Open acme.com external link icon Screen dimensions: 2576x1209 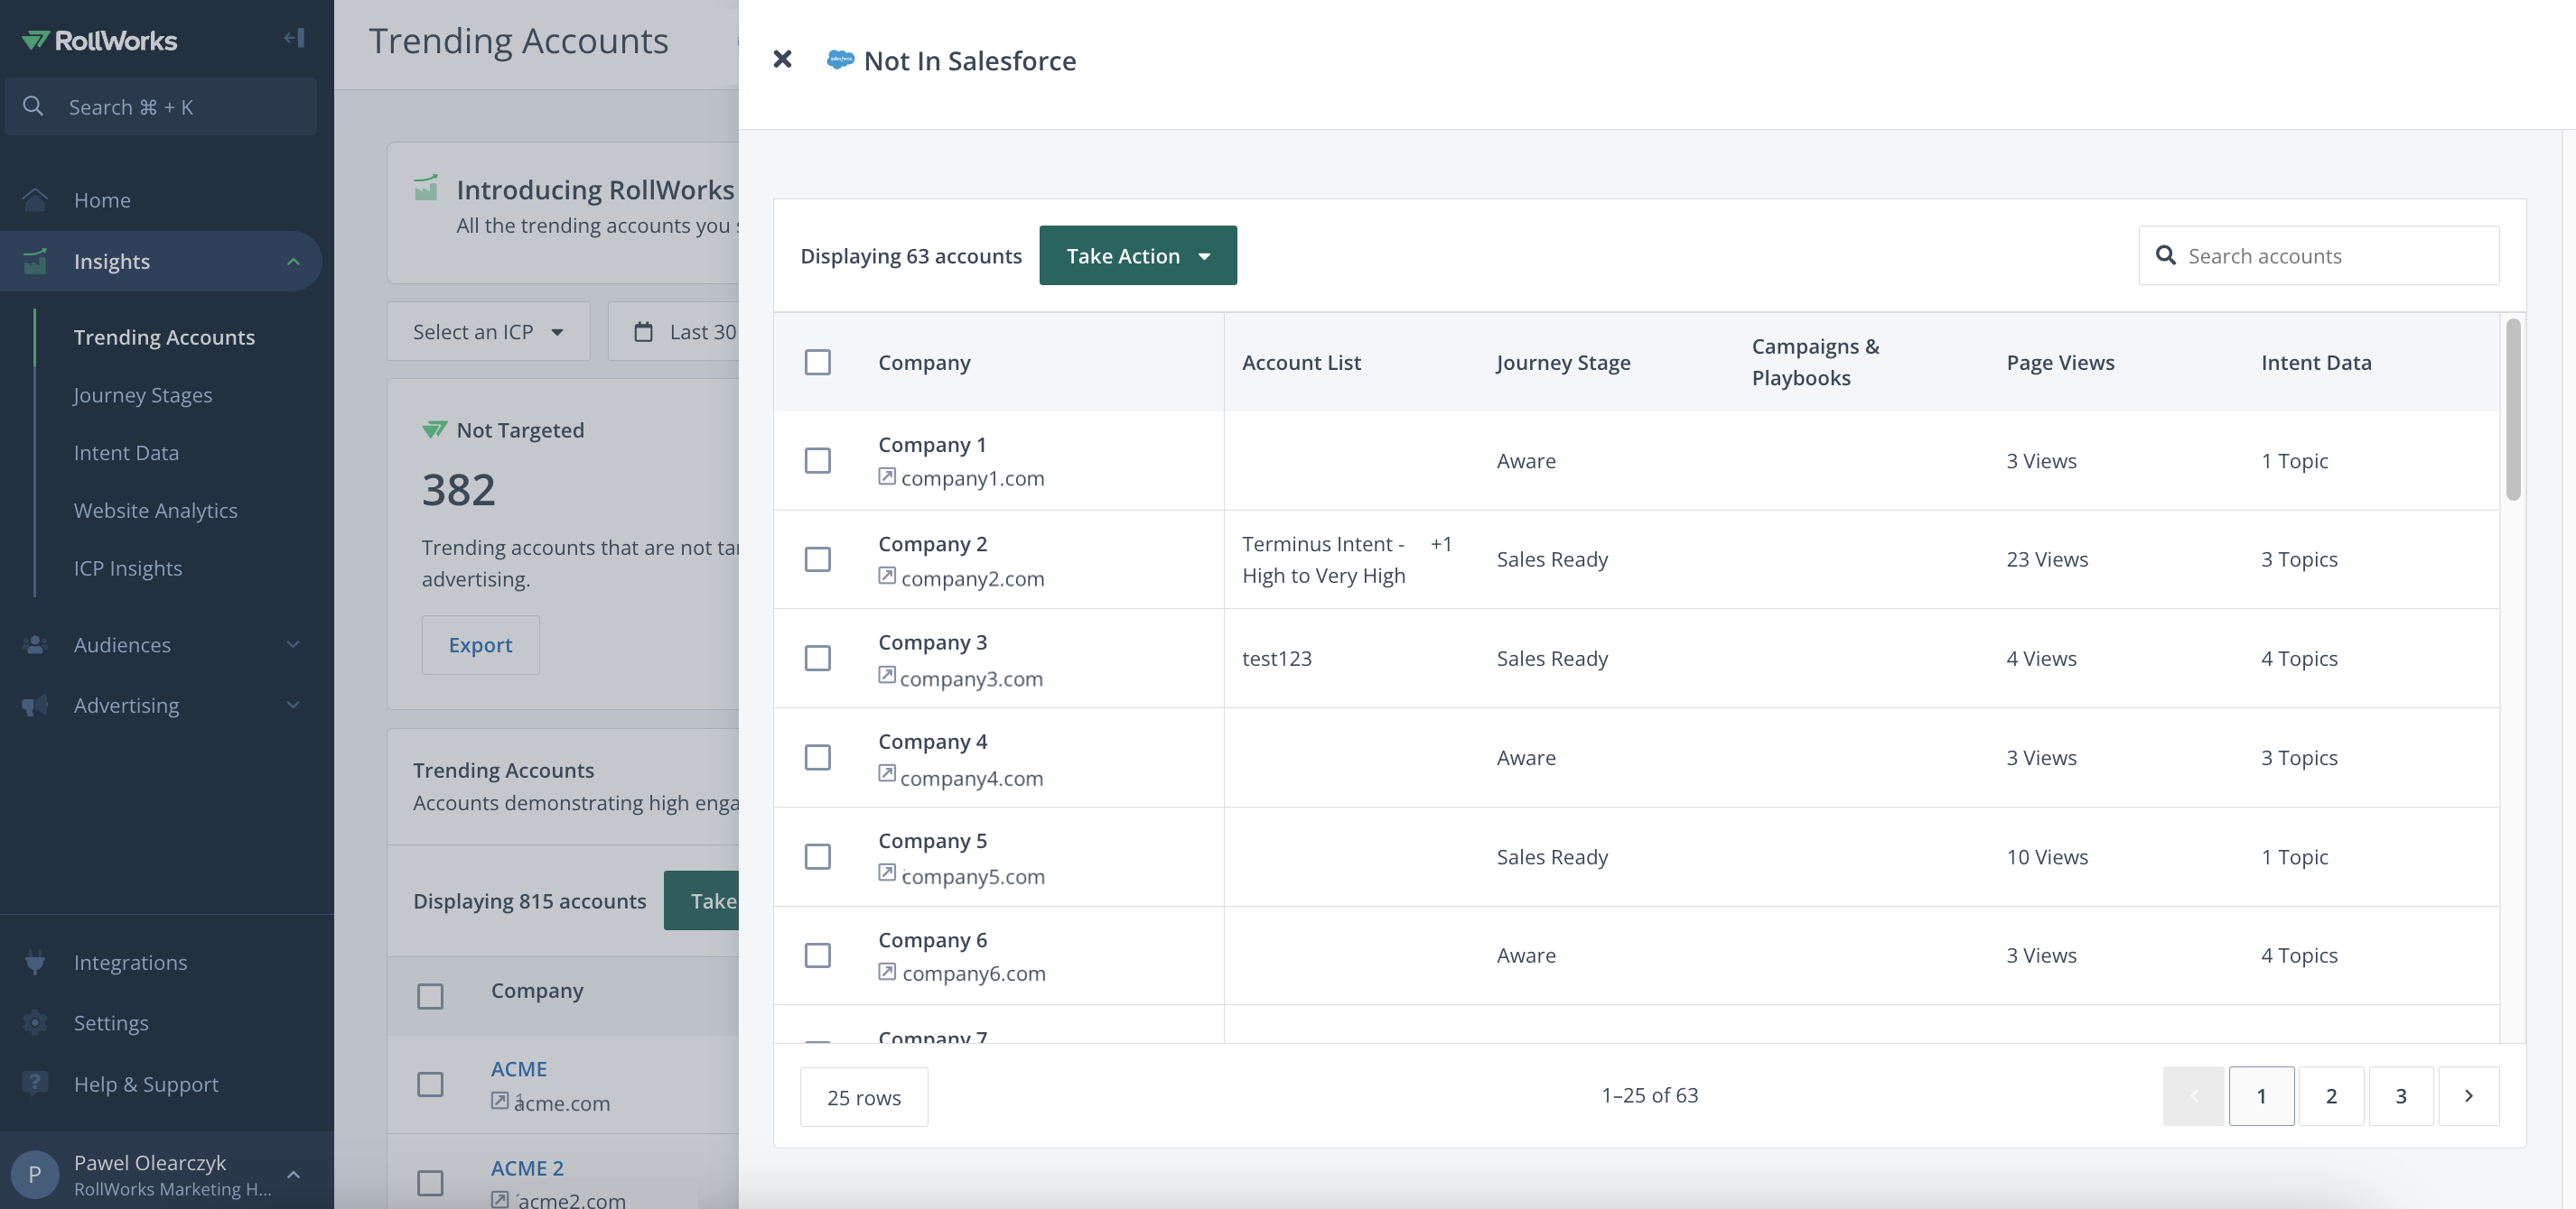pos(500,1101)
